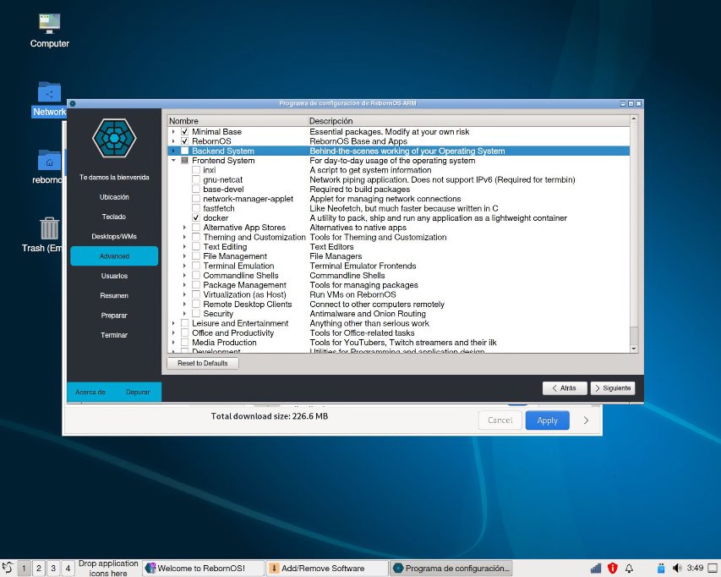Viewport: 721px width, 577px height.
Task: Switch to workspace 1
Action: point(24,569)
